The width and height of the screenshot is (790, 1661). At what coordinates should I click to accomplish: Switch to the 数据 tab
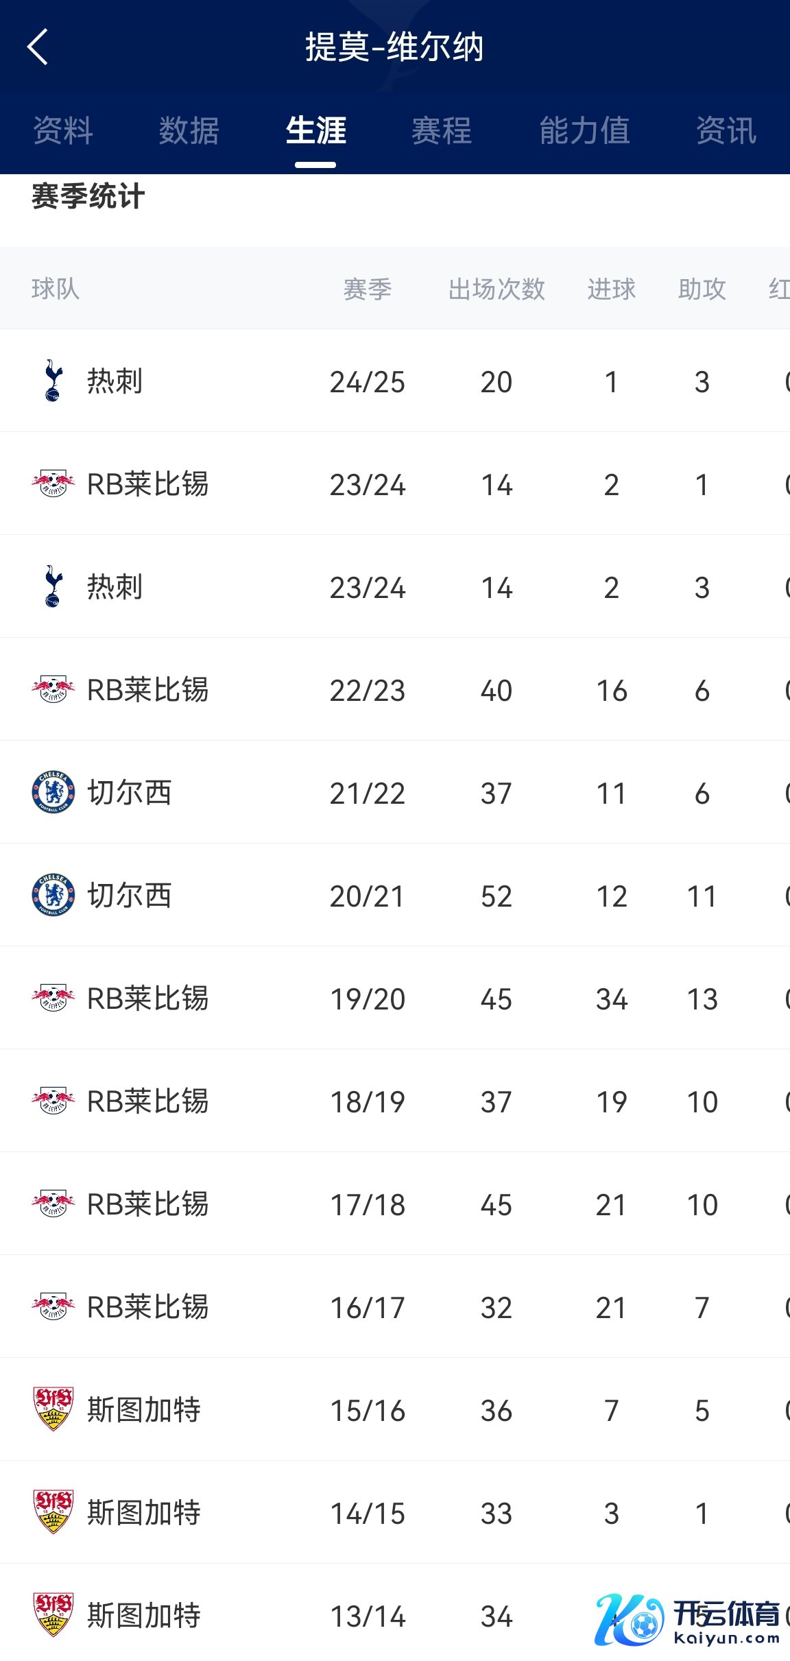(x=189, y=131)
